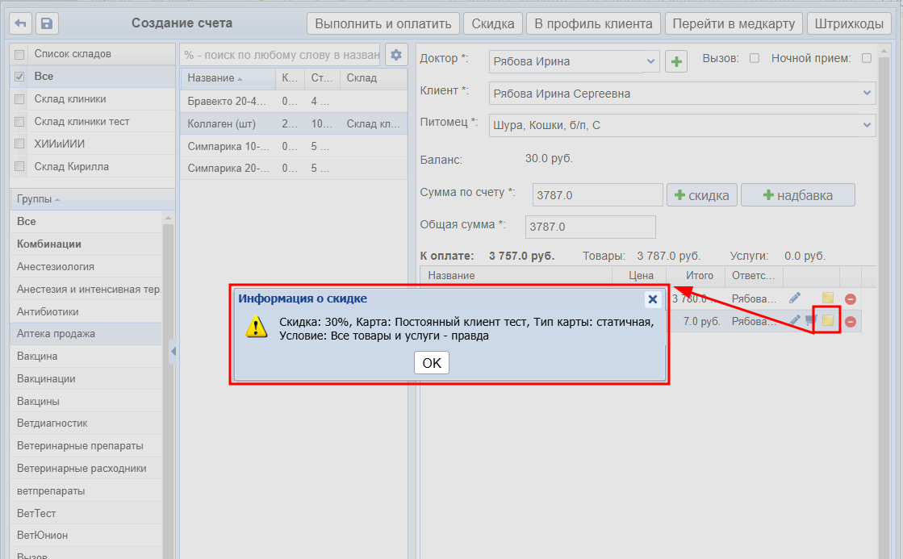903x559 pixels.
Task: Select Вакцина group in list
Action: [x=37, y=357]
